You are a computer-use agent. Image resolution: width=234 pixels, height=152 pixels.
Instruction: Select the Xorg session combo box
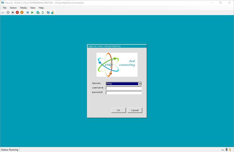(x=124, y=84)
